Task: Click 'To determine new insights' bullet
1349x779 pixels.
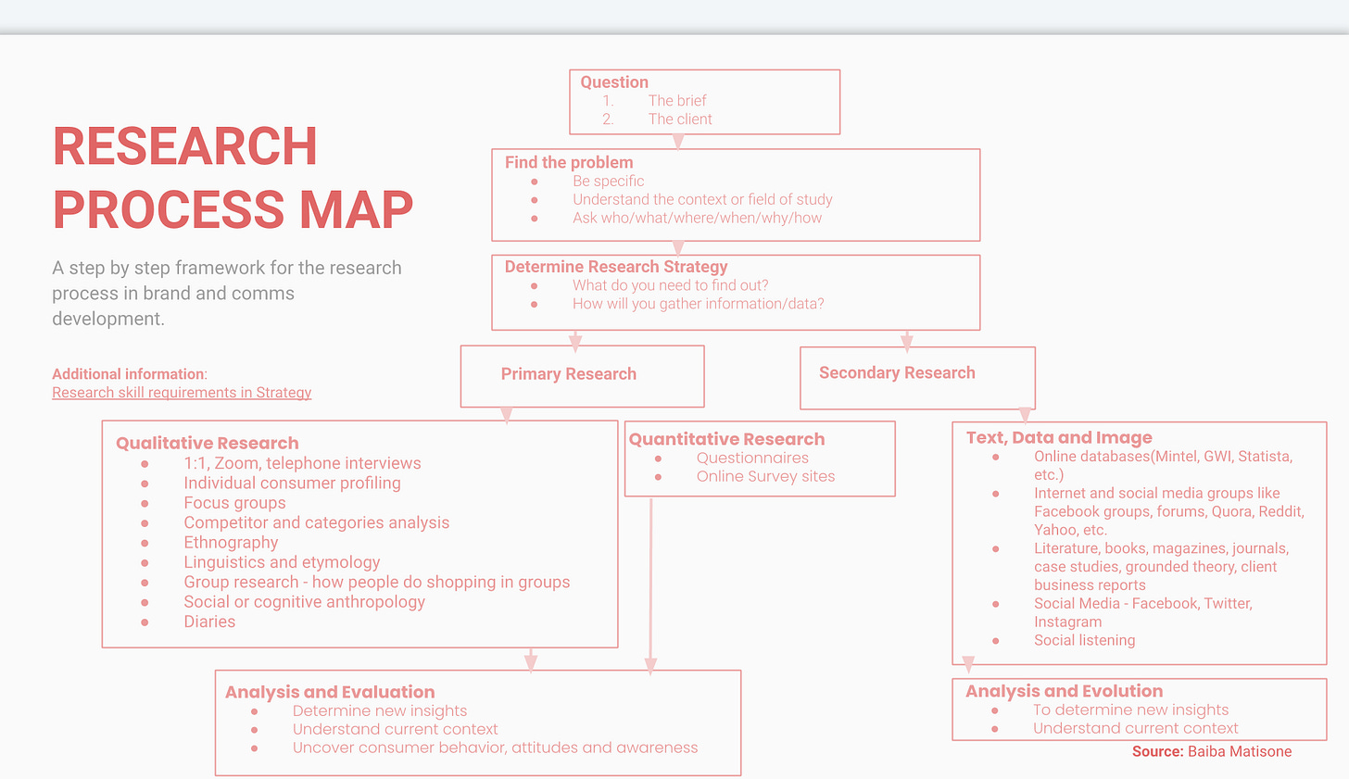Action: (1130, 710)
